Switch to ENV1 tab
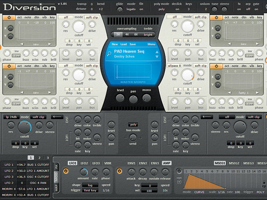This screenshot has height=200, width=267. pos(131,163)
